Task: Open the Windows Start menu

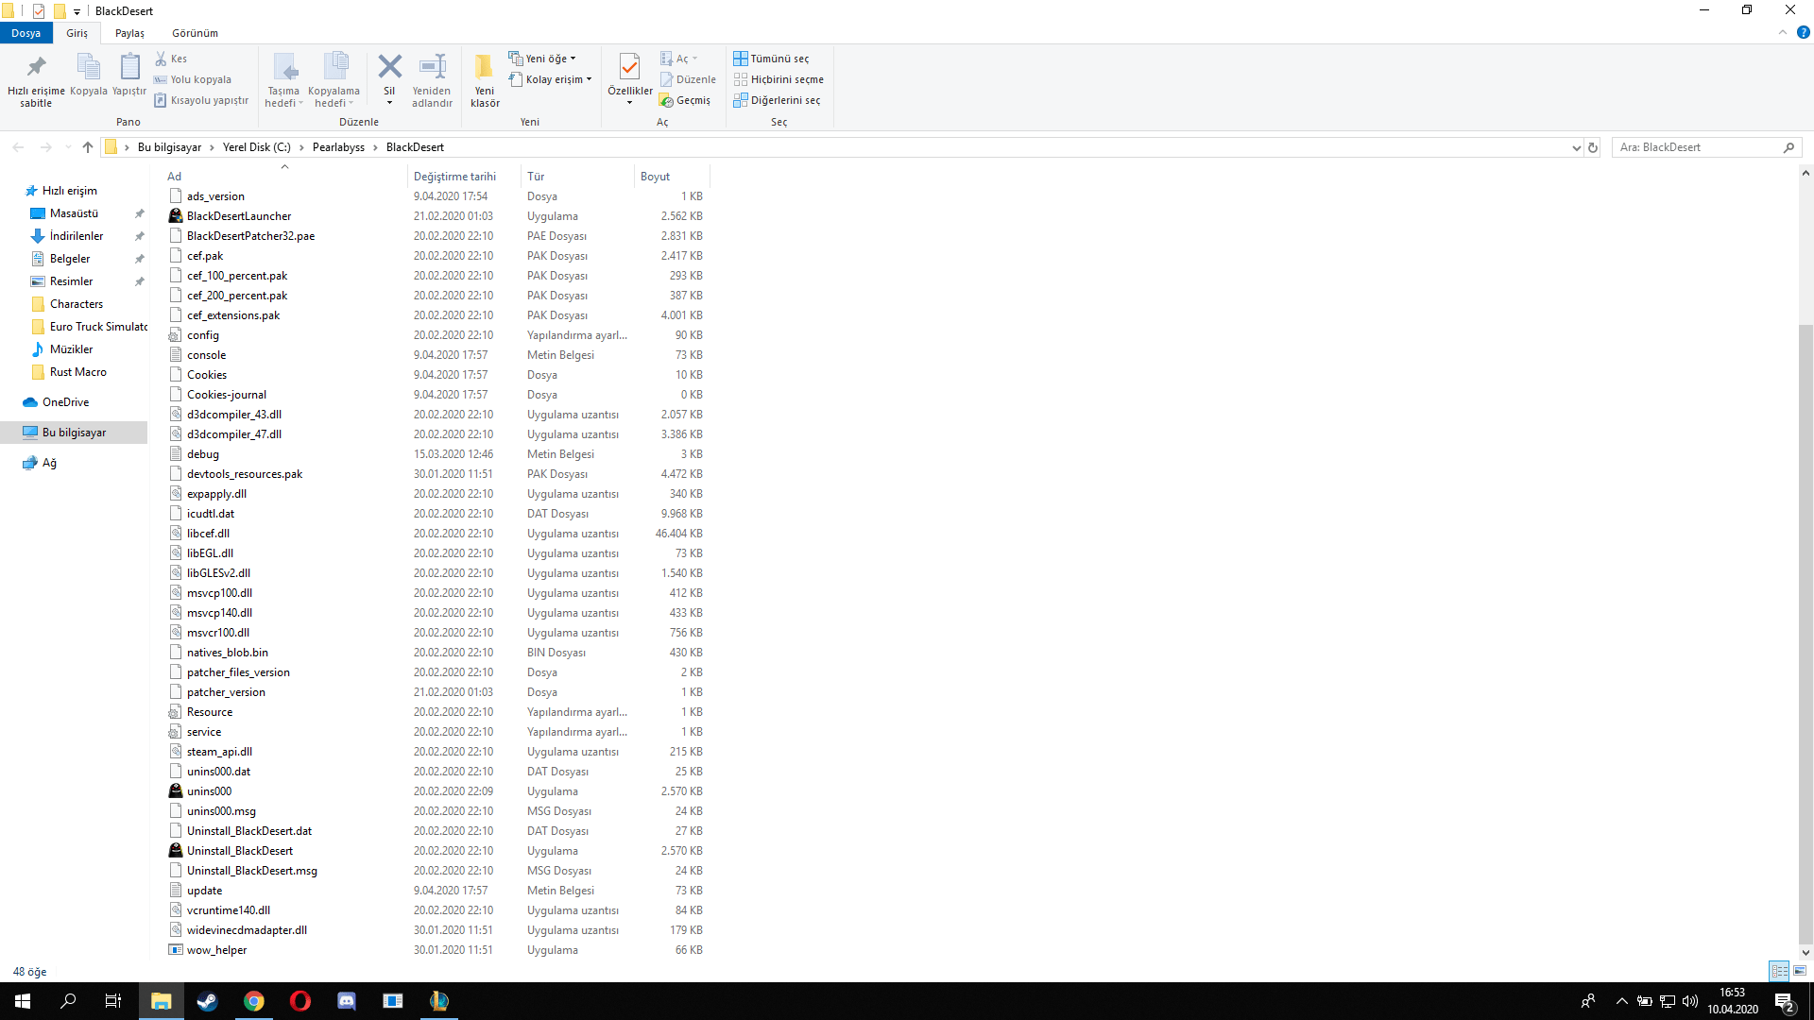Action: (x=23, y=1001)
